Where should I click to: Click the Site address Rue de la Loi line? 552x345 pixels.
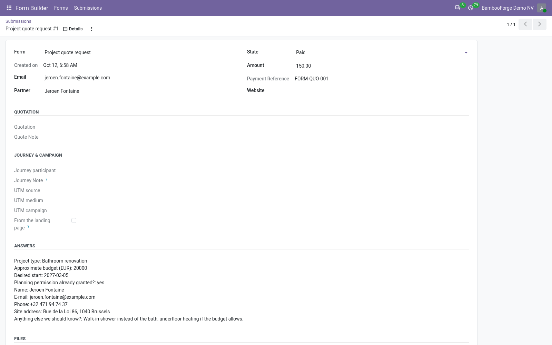click(x=62, y=312)
